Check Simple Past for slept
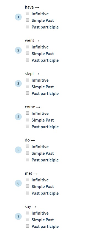The width and height of the screenshot is (106, 234). coord(28,87)
